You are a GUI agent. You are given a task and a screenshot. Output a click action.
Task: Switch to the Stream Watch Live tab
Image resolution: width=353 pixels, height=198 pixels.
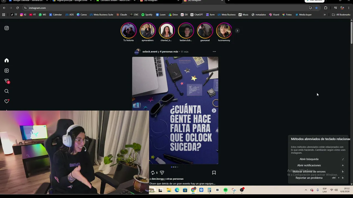click(x=116, y=1)
